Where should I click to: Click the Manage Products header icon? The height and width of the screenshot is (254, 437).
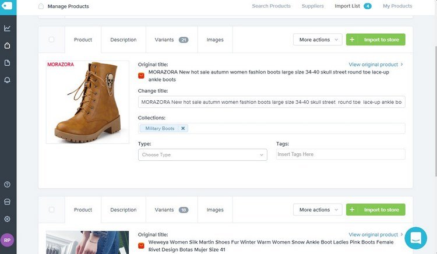(x=41, y=6)
